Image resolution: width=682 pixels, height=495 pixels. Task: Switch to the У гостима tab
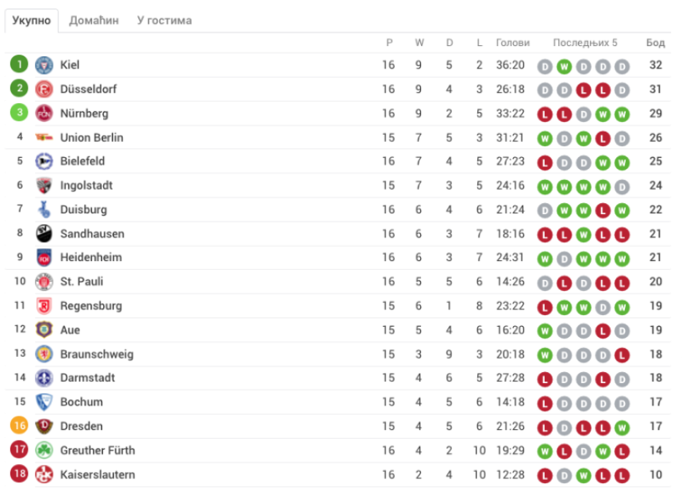164,21
